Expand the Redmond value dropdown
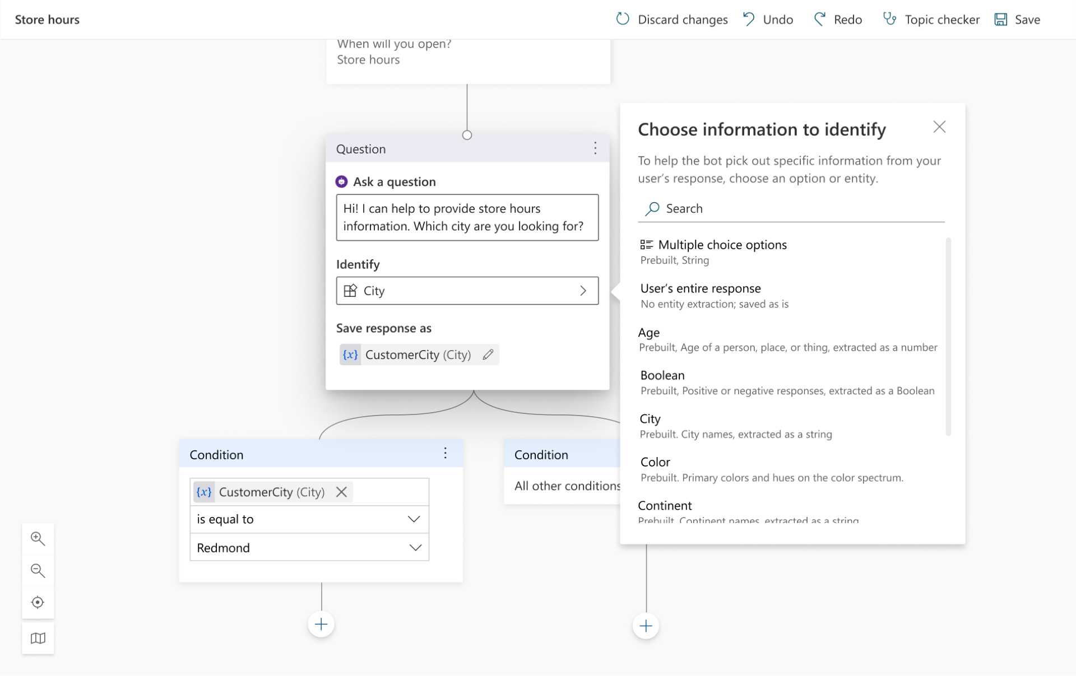 [x=415, y=548]
